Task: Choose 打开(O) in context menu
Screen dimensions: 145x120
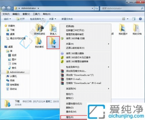Action: tap(86, 26)
